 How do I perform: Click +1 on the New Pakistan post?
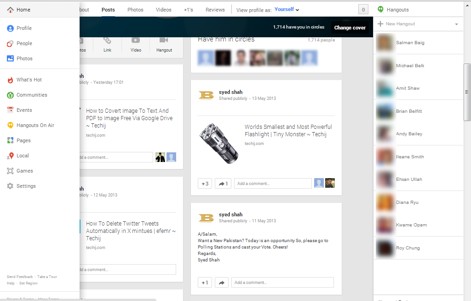pos(205,283)
